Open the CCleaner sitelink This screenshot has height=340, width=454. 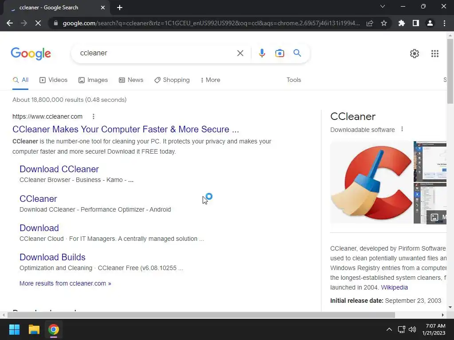tap(38, 199)
